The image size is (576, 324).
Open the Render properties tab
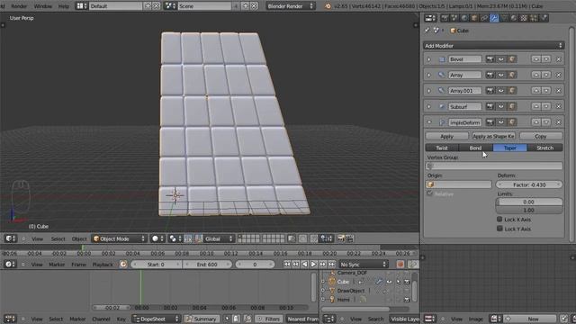point(445,18)
